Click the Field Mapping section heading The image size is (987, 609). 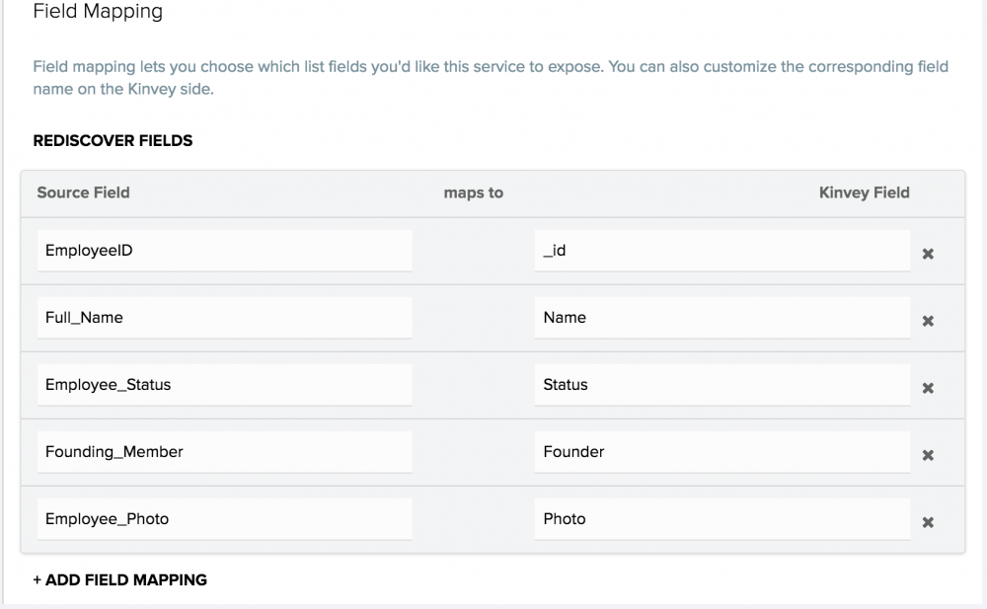[98, 13]
